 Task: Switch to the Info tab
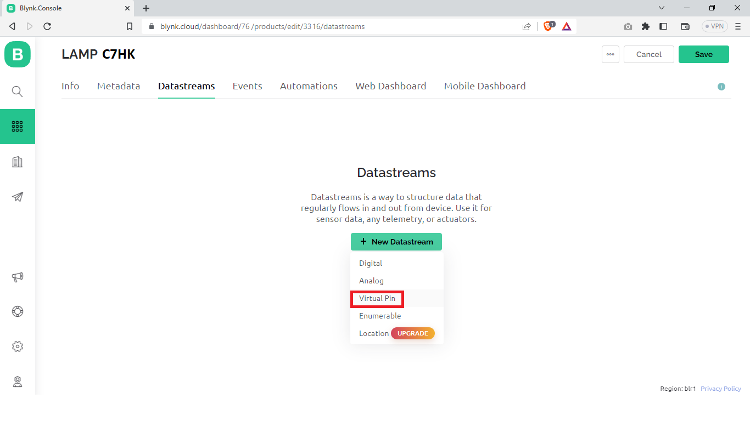point(70,86)
